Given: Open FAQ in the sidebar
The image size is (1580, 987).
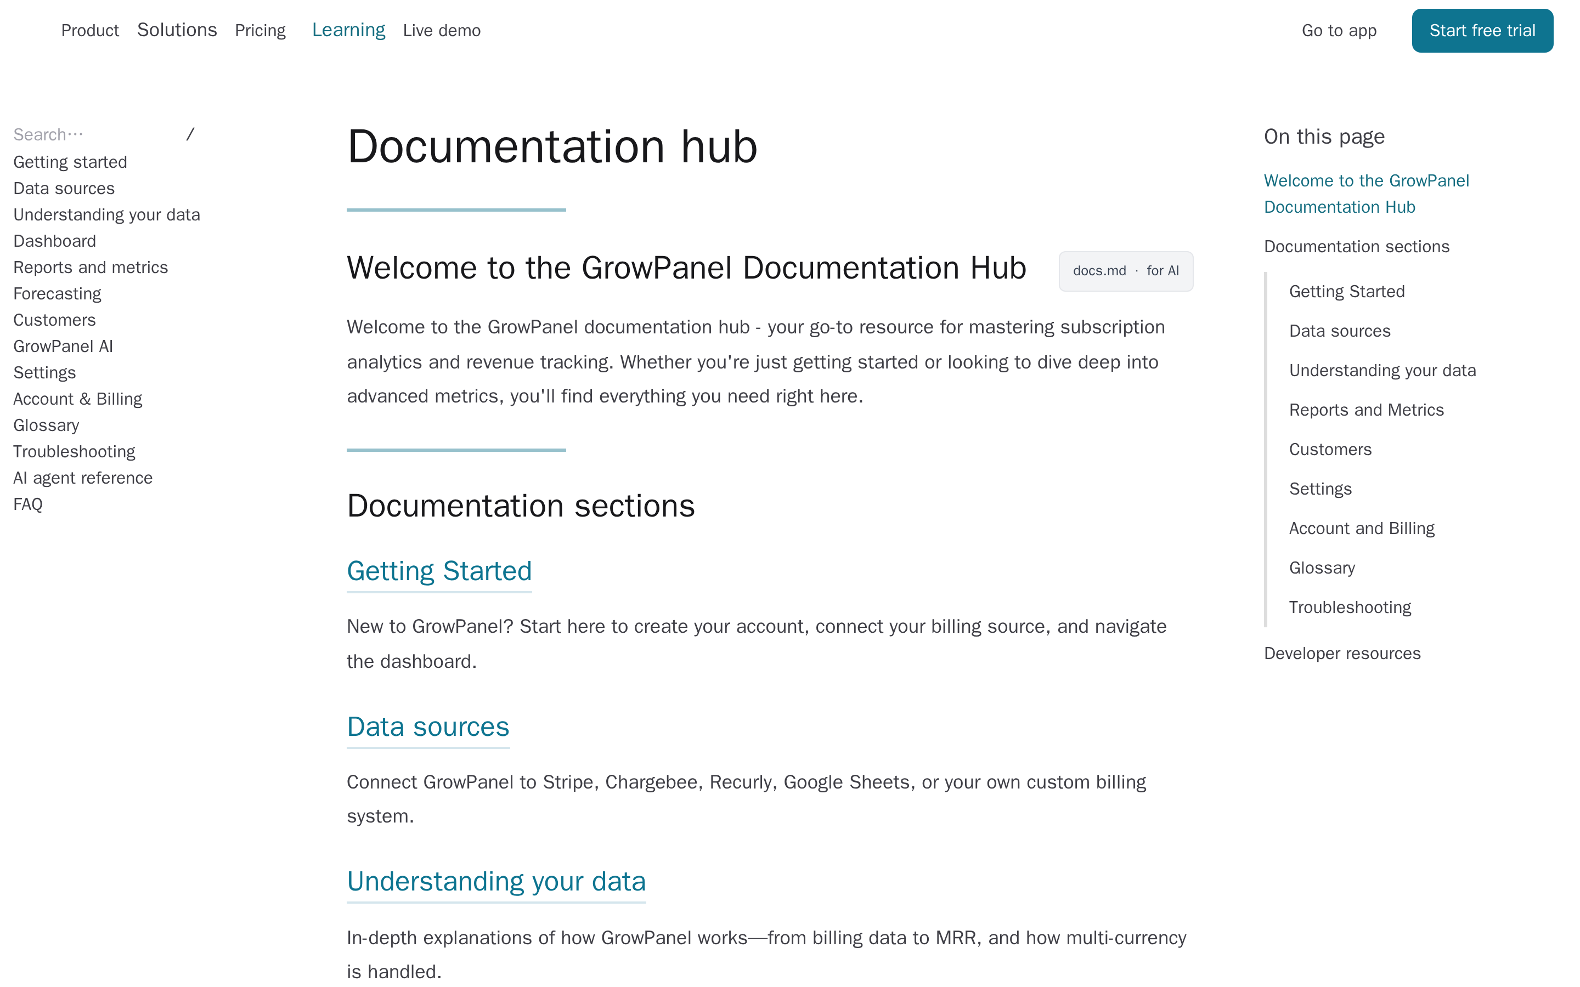Looking at the screenshot, I should [x=28, y=504].
